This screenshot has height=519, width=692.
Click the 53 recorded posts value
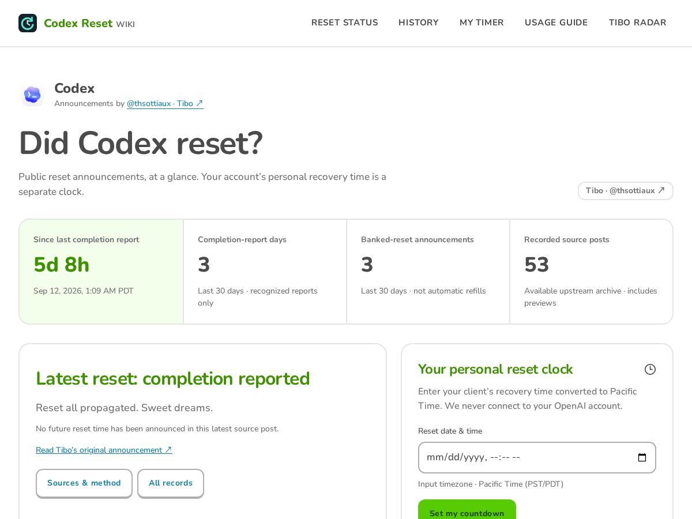tap(537, 265)
